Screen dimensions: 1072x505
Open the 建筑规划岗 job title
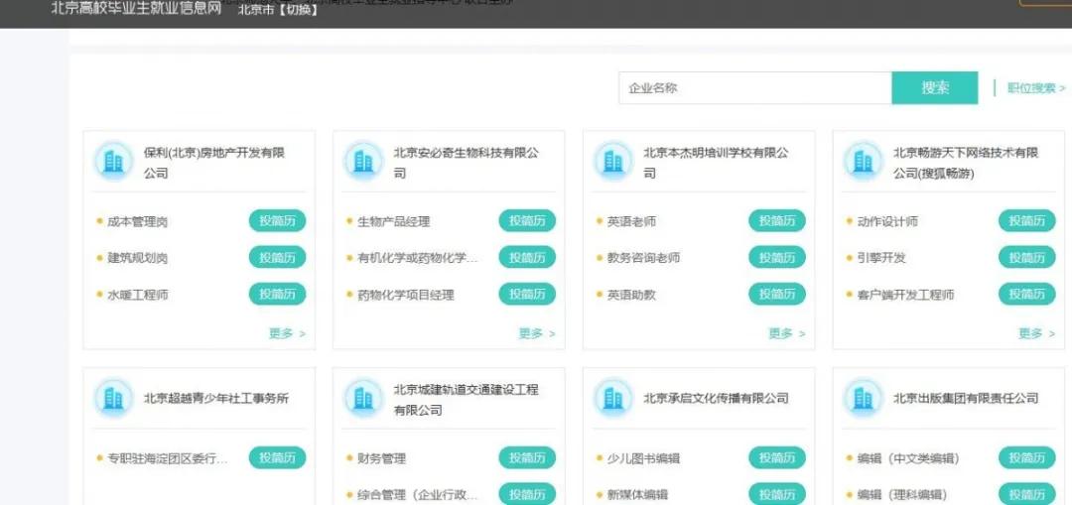click(x=137, y=258)
